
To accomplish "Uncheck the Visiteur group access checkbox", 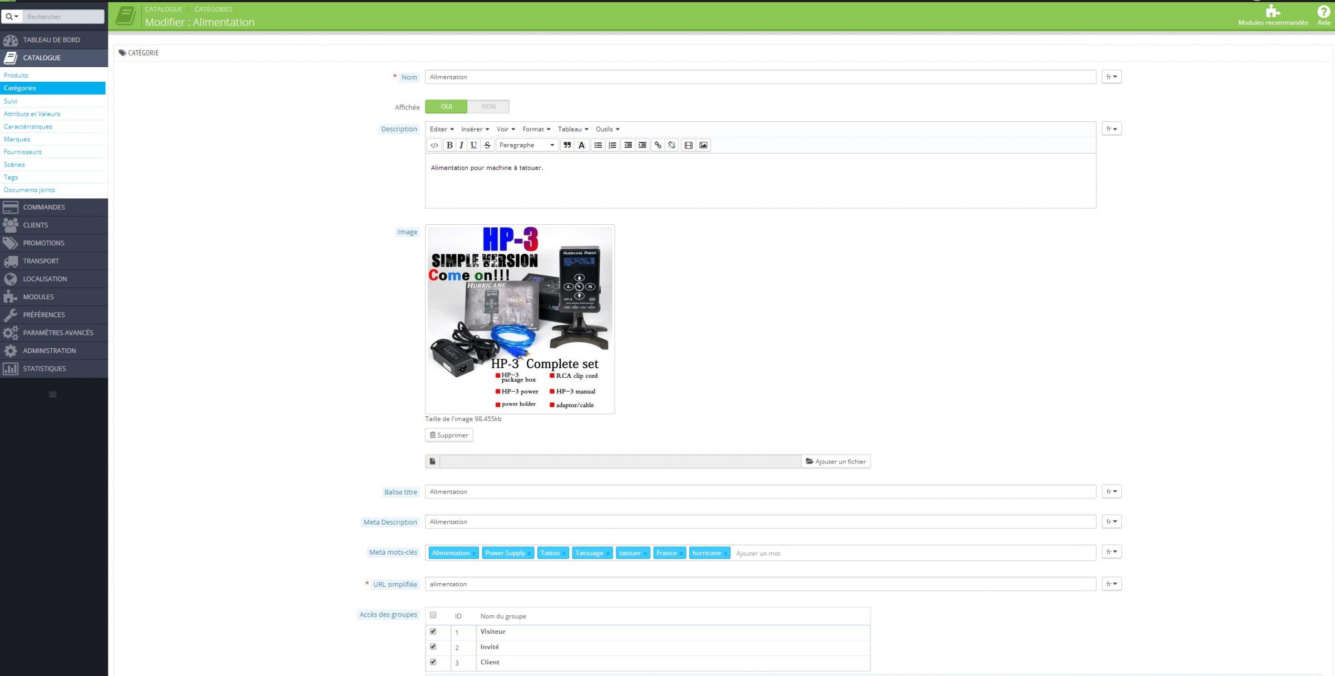I will click(433, 631).
